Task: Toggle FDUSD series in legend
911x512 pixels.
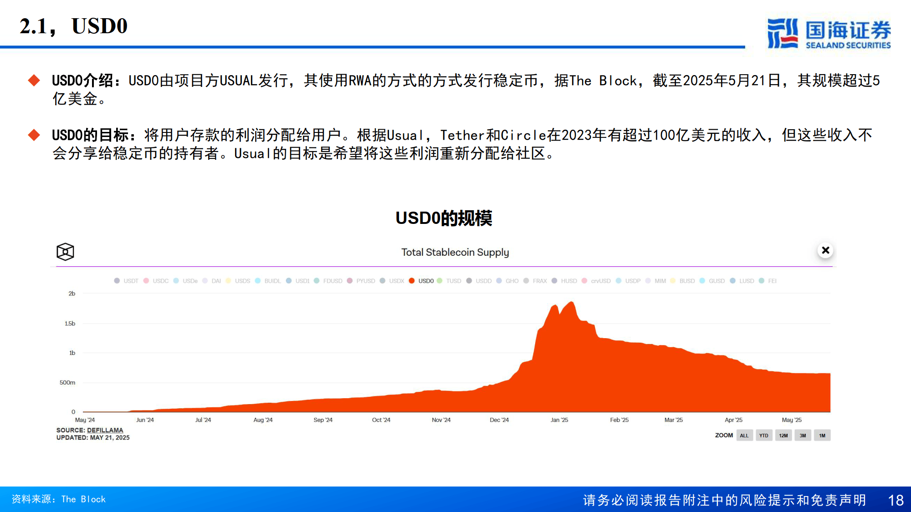Action: click(x=328, y=281)
